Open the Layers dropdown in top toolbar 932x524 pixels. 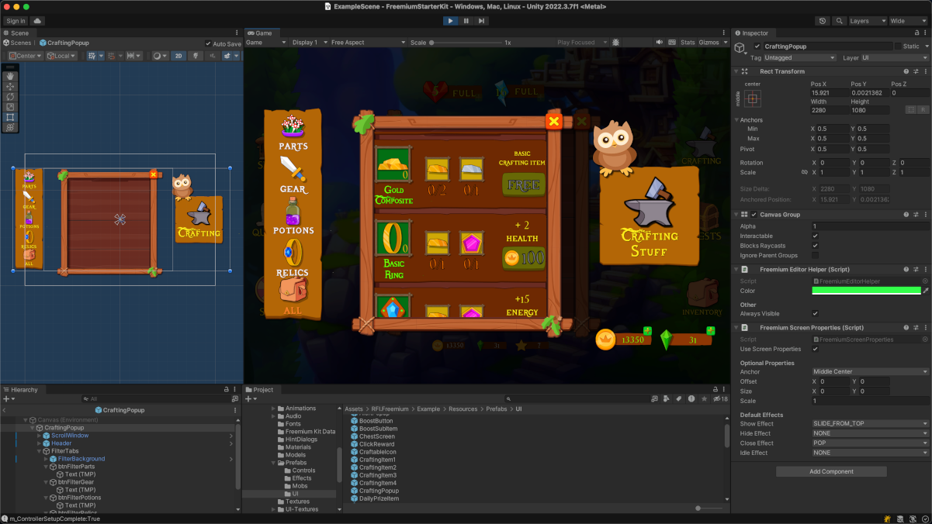tap(866, 21)
